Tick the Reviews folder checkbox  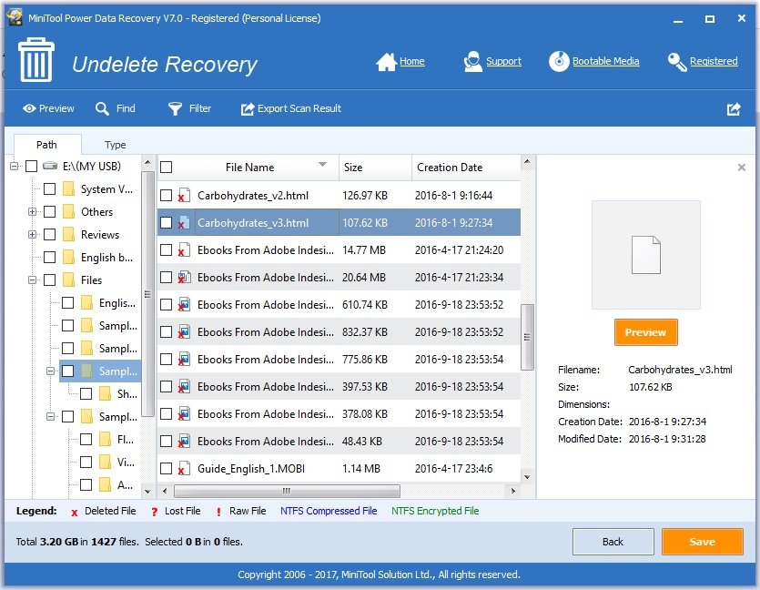click(x=49, y=235)
